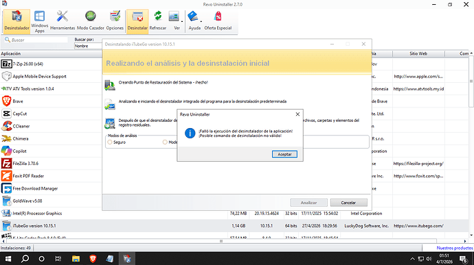Open the volume control in system tray
474x265 pixels.
click(x=429, y=259)
